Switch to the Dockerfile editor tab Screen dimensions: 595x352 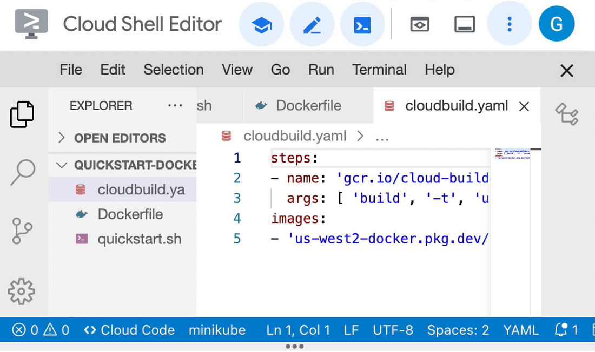click(308, 106)
